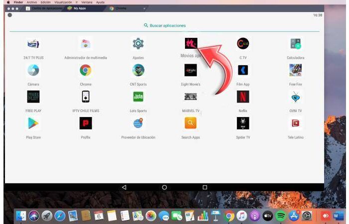
Task: Open the Ayuda menu
Action: 100,2
